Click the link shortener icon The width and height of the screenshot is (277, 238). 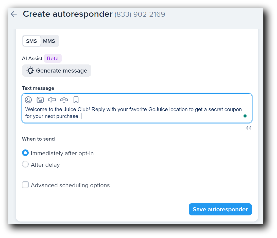point(64,100)
